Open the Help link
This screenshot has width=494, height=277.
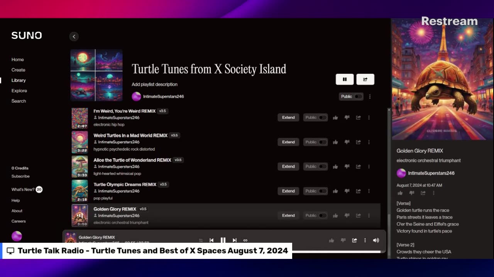tap(15, 200)
